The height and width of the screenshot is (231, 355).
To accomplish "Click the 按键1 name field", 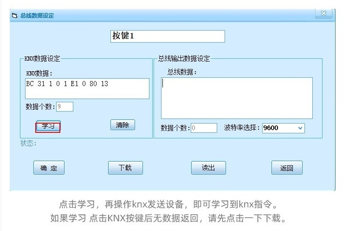I will pyautogui.click(x=168, y=36).
